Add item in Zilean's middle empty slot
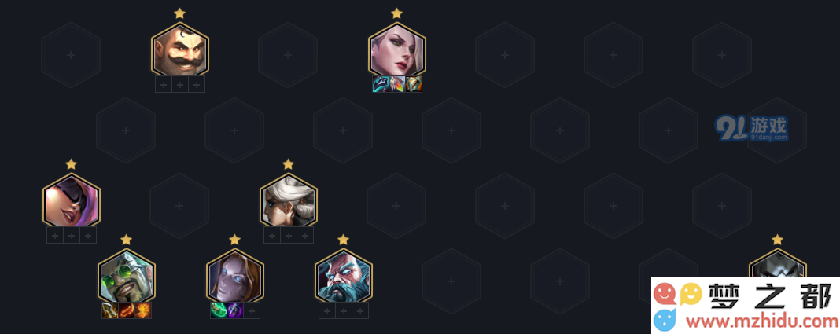The height and width of the screenshot is (334, 840). click(x=344, y=310)
